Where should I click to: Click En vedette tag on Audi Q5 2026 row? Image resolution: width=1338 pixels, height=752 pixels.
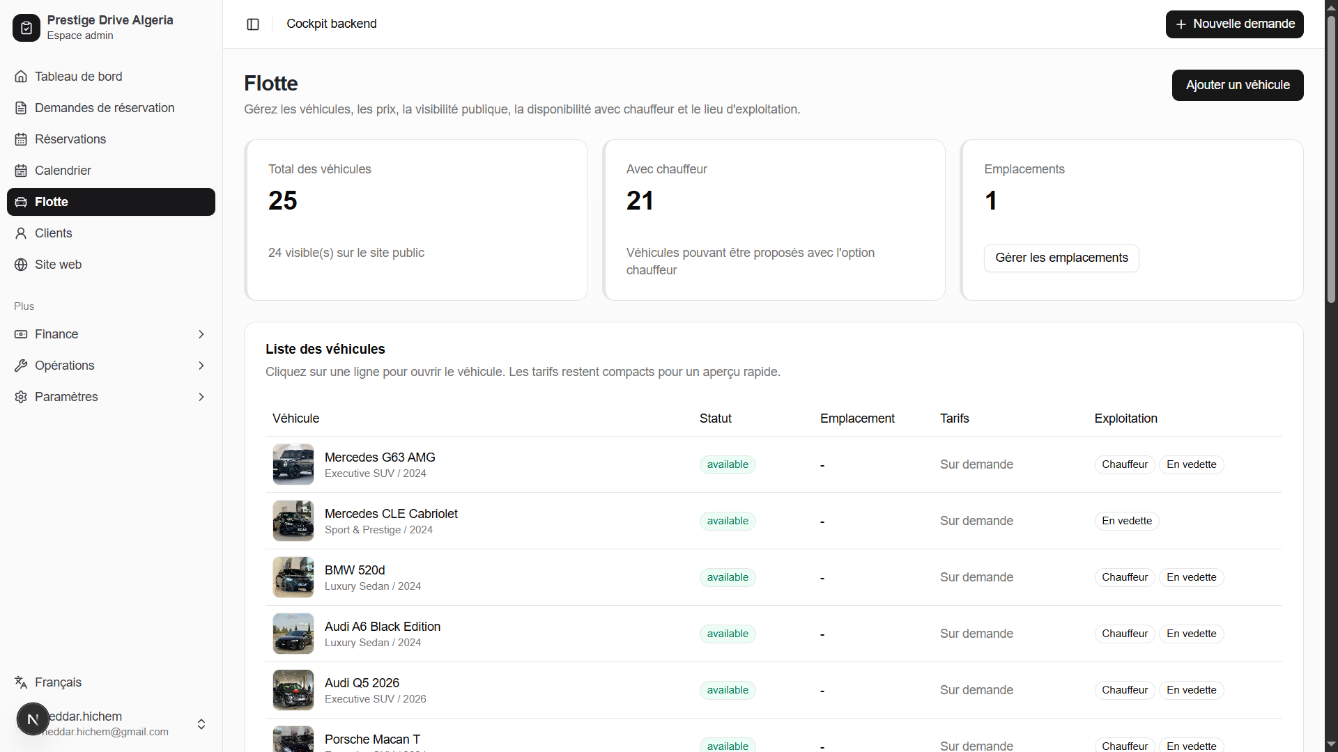1192,690
